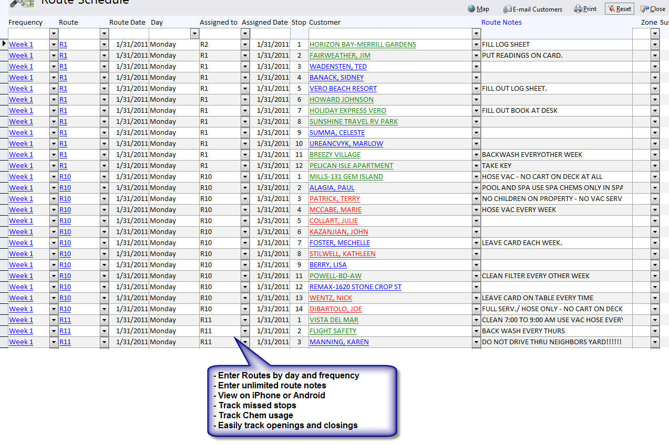Open customer FLIGHT SAFETY
The width and height of the screenshot is (669, 445).
point(333,331)
